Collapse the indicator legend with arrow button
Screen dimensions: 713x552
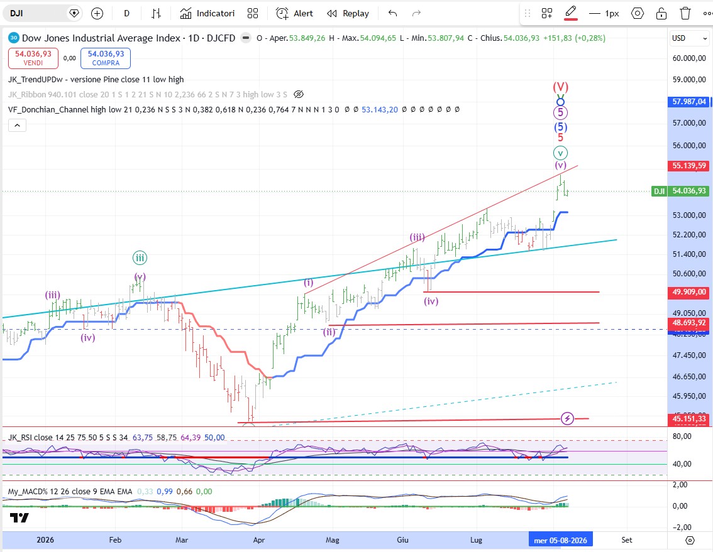click(x=17, y=126)
